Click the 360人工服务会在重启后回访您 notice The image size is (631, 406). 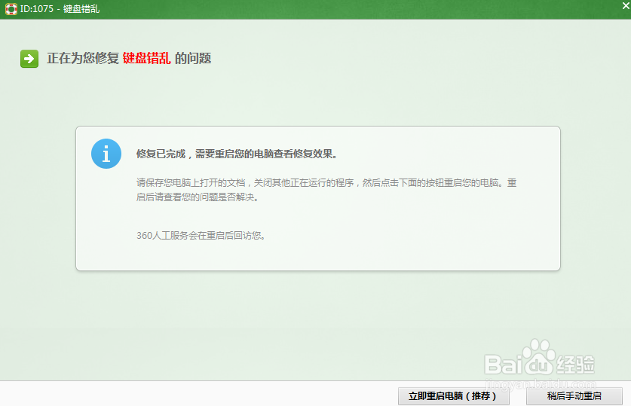[201, 235]
